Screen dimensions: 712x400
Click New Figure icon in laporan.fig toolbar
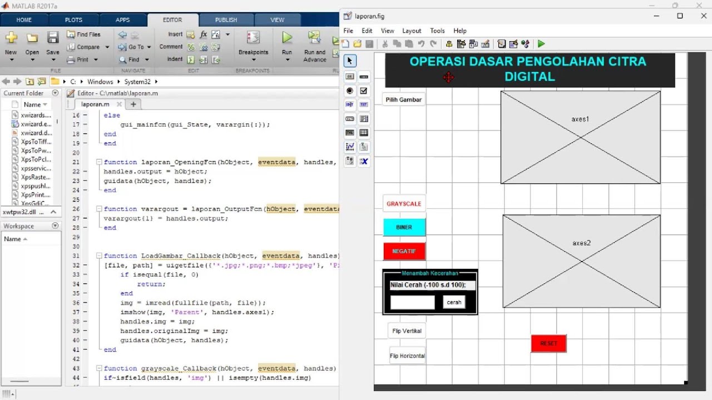(x=345, y=44)
